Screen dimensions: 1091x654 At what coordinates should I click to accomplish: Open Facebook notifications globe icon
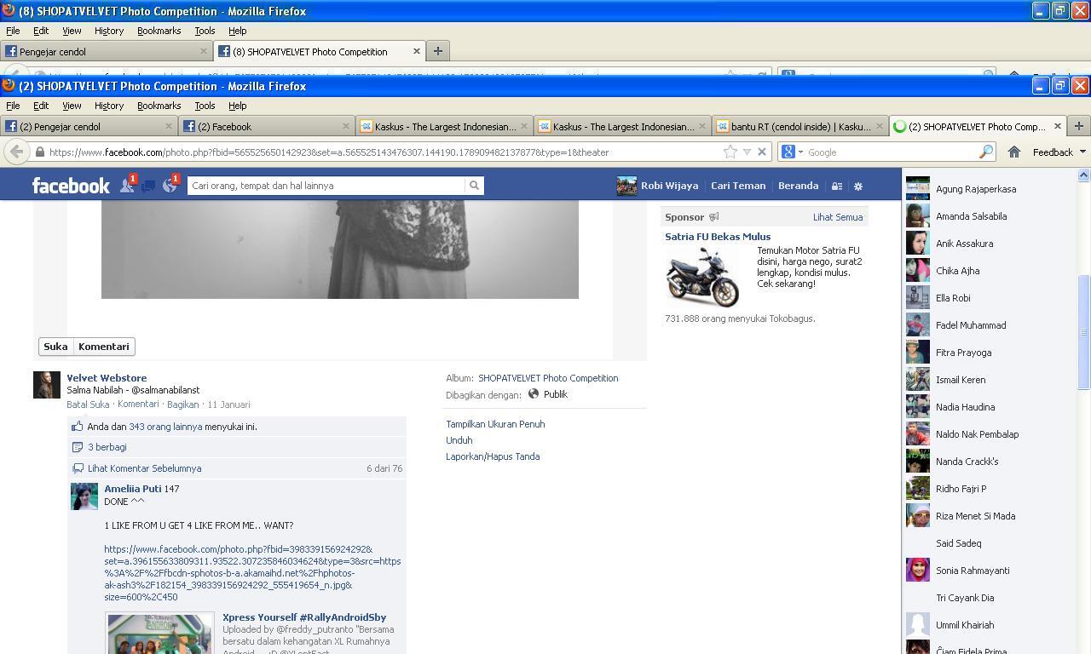point(170,185)
